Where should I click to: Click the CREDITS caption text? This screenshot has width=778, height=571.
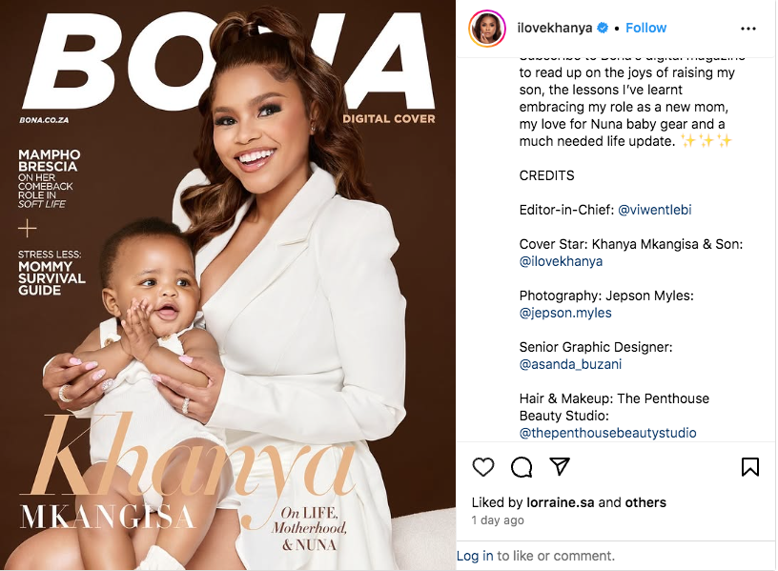click(546, 175)
